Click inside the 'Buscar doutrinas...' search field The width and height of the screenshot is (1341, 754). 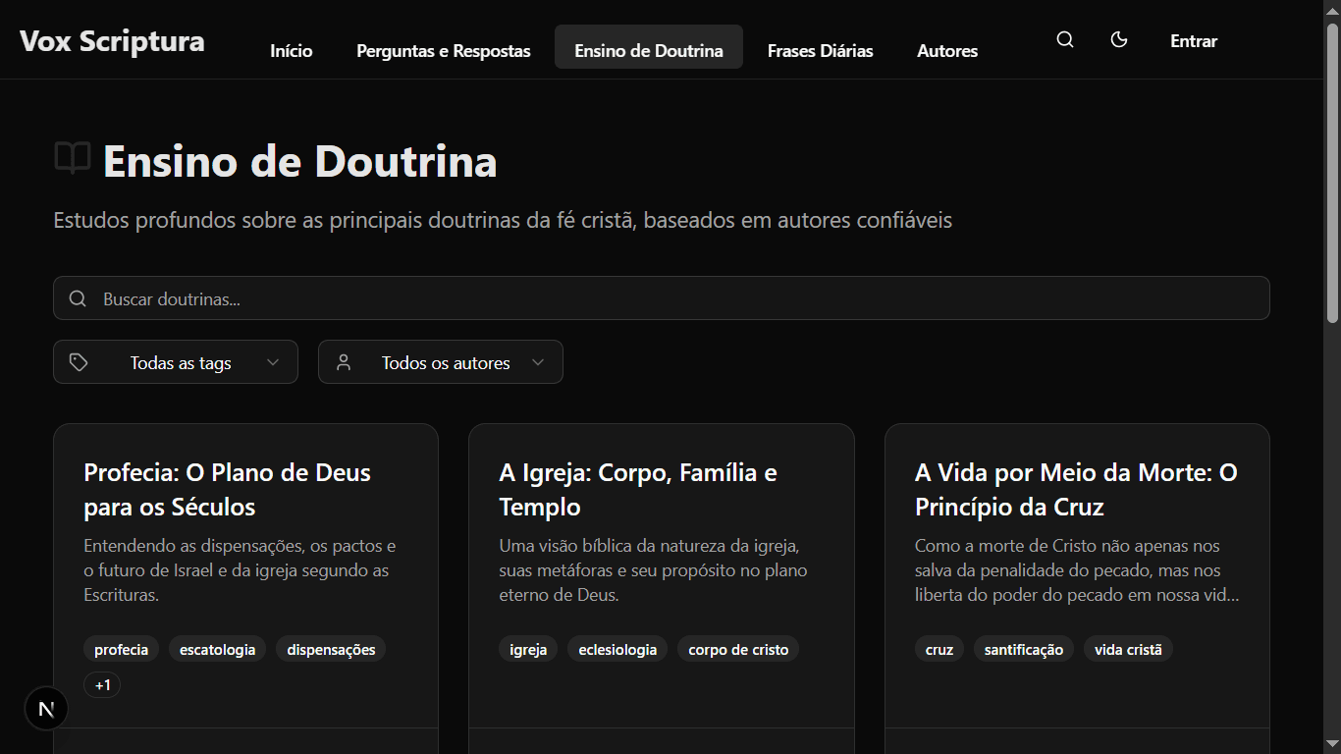tap(393, 297)
